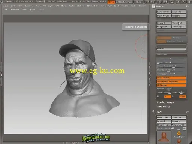Toggle the Scrn spin option
This screenshot has width=192, height=144.
coord(182,96)
